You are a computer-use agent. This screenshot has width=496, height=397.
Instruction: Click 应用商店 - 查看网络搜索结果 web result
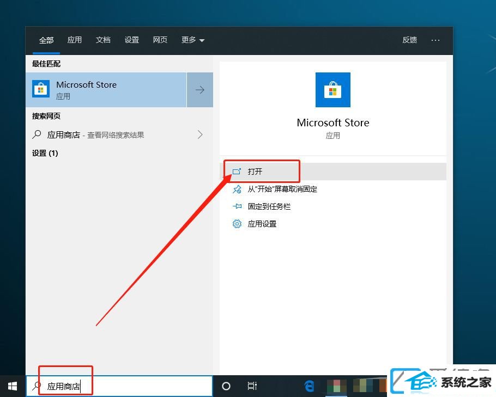click(119, 135)
